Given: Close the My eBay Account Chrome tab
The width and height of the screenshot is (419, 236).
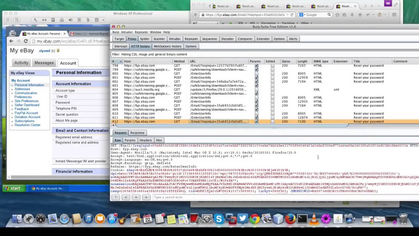Looking at the screenshot, I should pyautogui.click(x=64, y=33).
